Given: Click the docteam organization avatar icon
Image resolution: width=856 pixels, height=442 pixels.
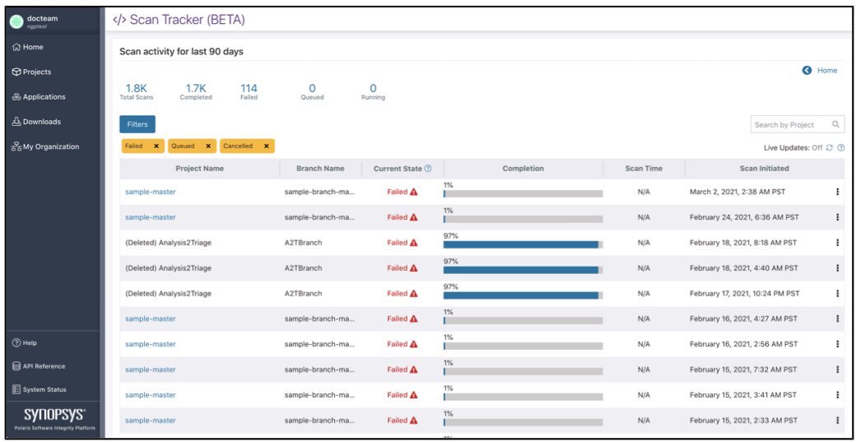Looking at the screenshot, I should pos(16,21).
